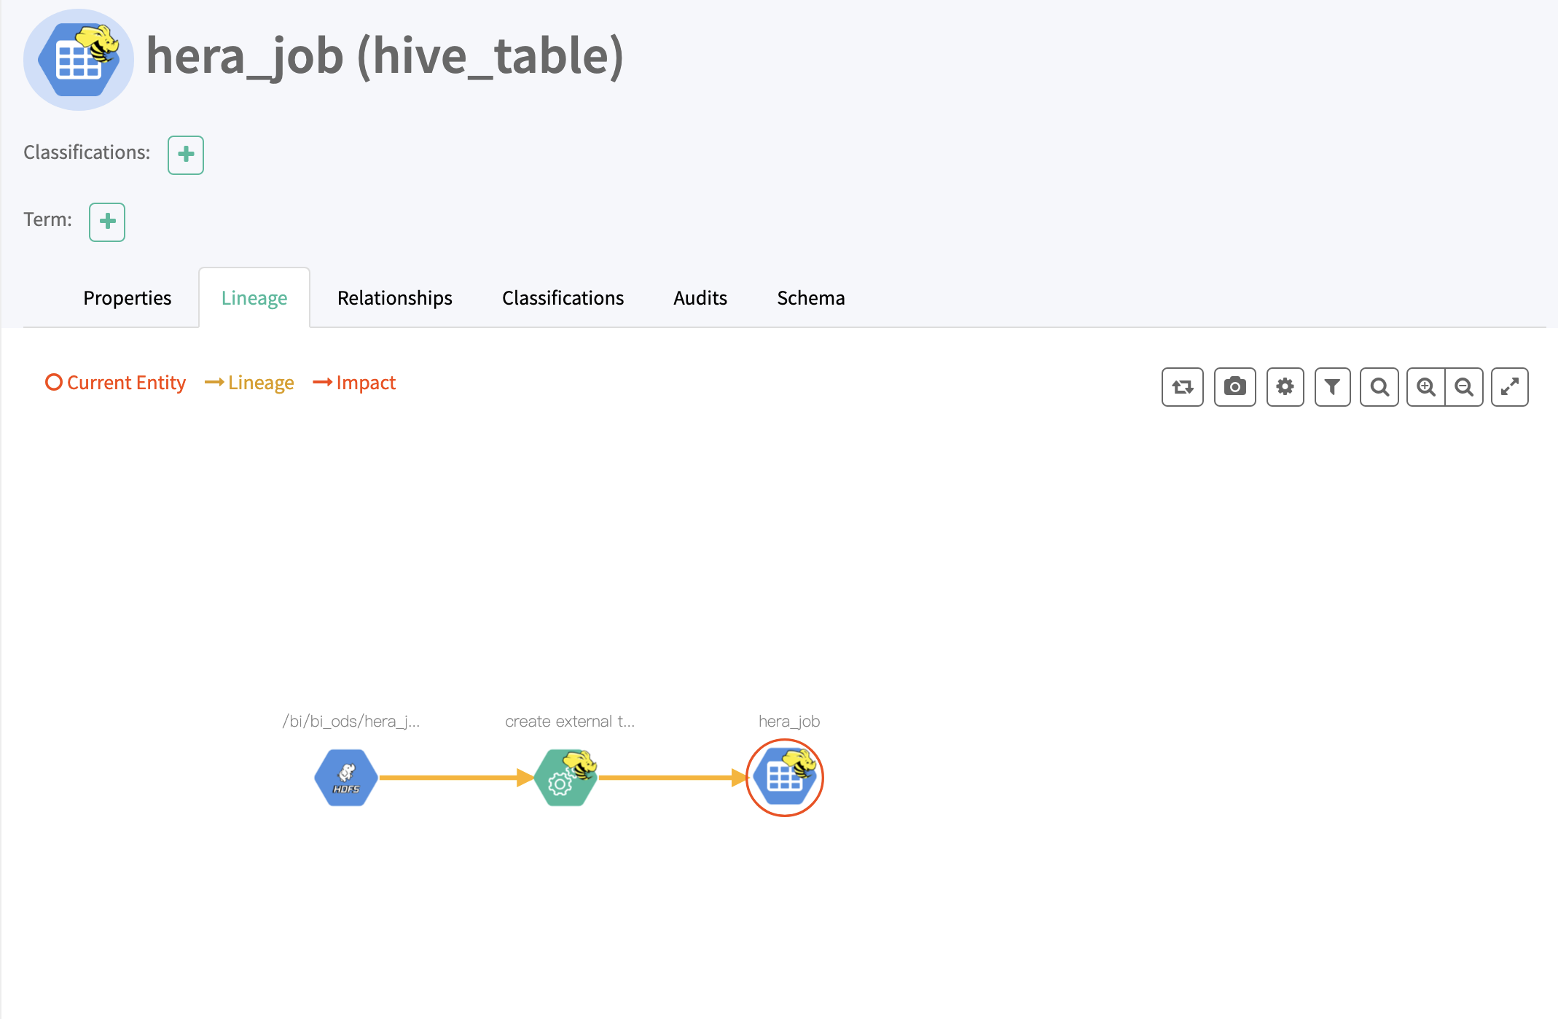Open the Schema tab
1558x1019 pixels.
coord(810,298)
